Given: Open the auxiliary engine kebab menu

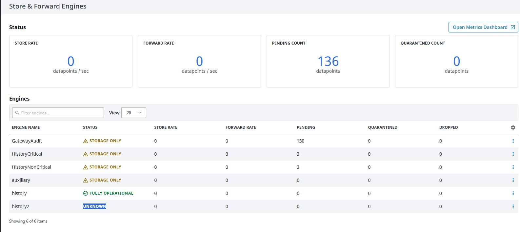Looking at the screenshot, I should point(513,180).
